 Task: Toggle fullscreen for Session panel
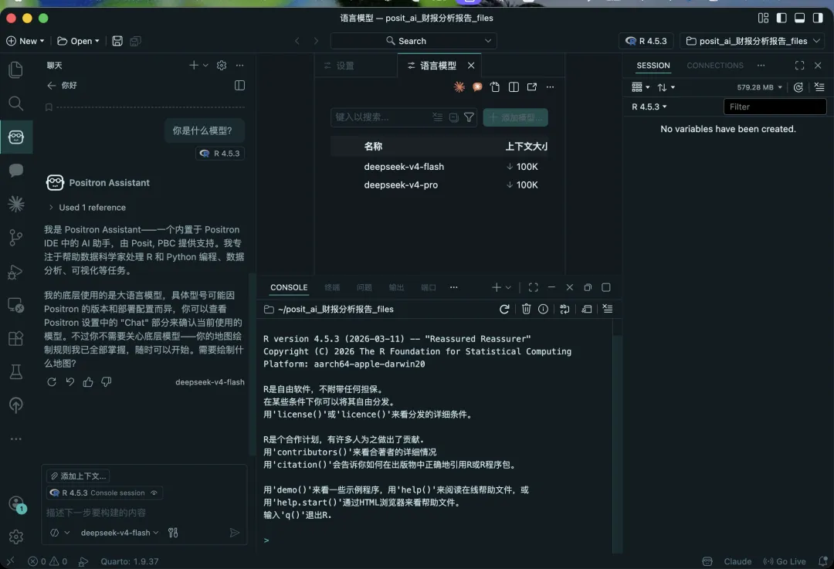799,66
